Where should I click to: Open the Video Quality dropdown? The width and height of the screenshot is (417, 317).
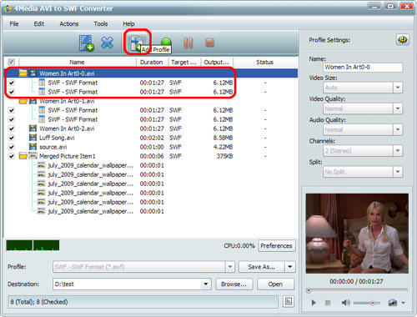coord(398,108)
